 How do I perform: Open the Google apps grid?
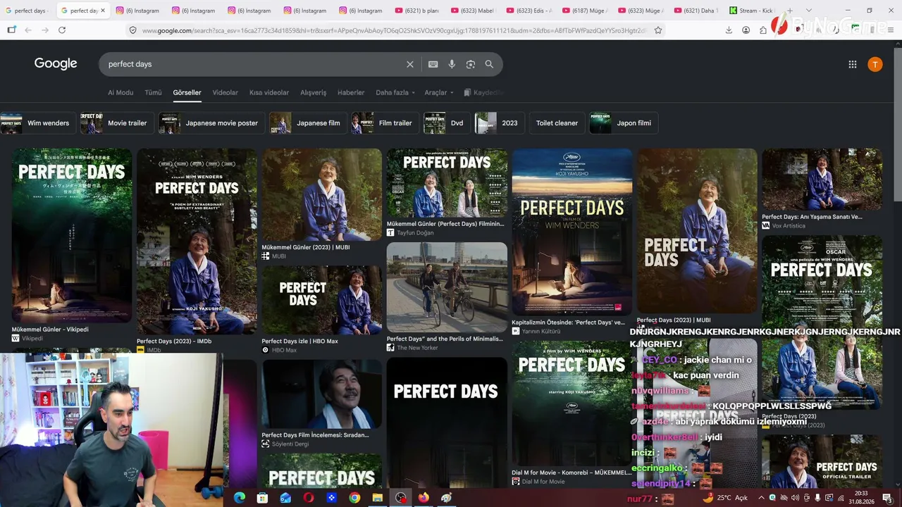point(853,64)
